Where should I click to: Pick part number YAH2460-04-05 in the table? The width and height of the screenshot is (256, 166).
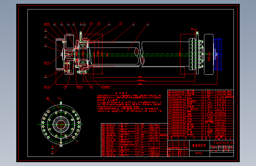tap(178, 125)
